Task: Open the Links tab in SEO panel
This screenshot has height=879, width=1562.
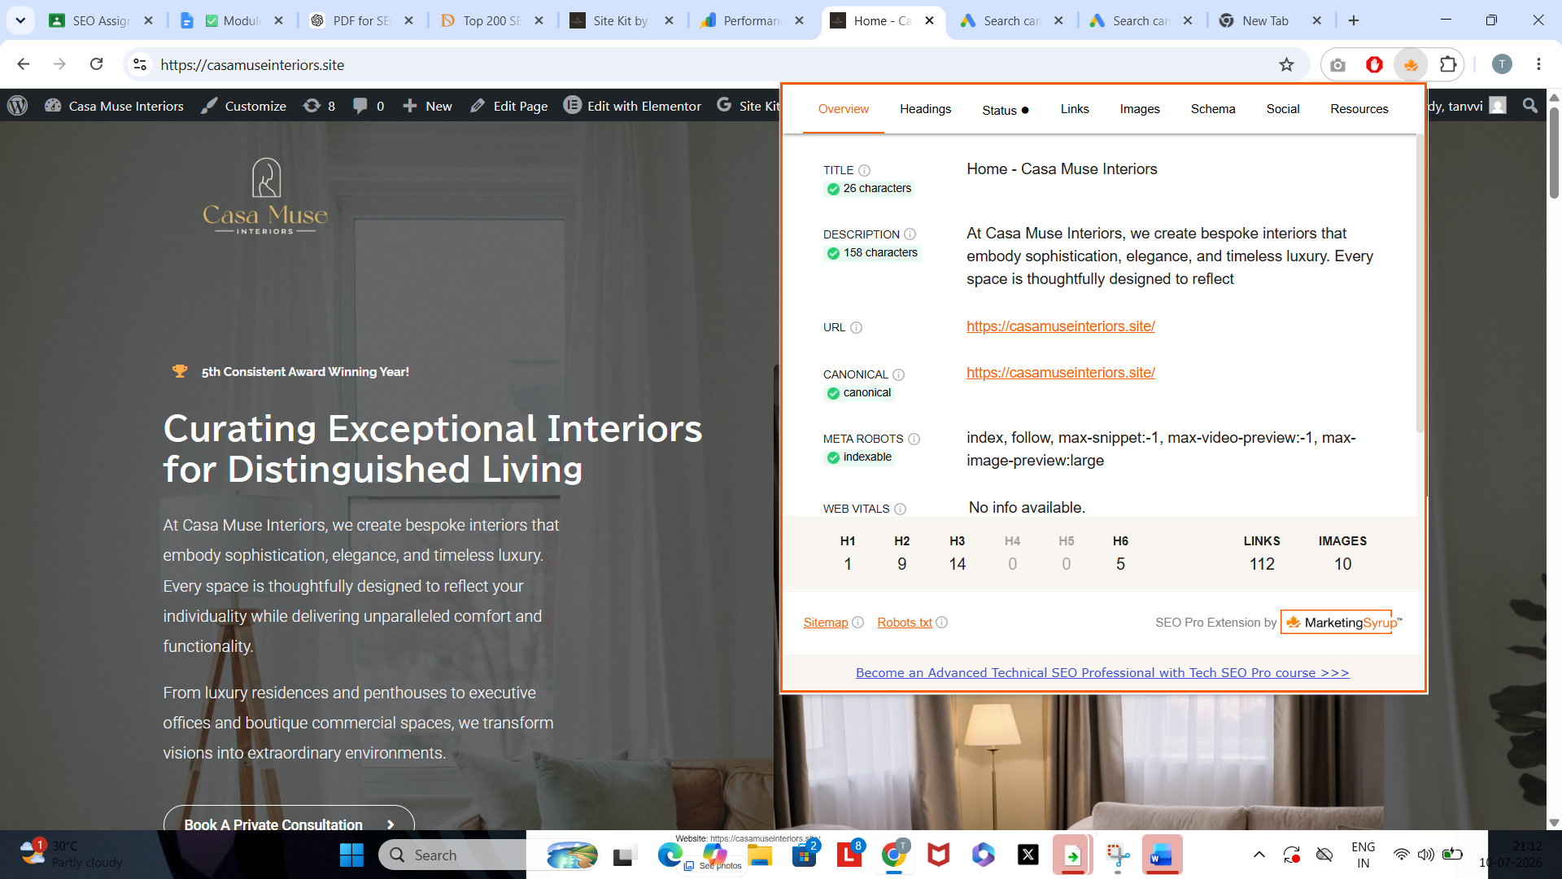Action: tap(1074, 109)
